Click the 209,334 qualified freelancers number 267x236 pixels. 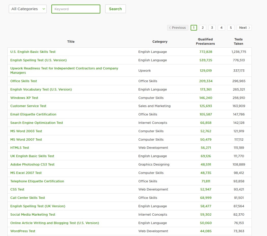coord(206,81)
